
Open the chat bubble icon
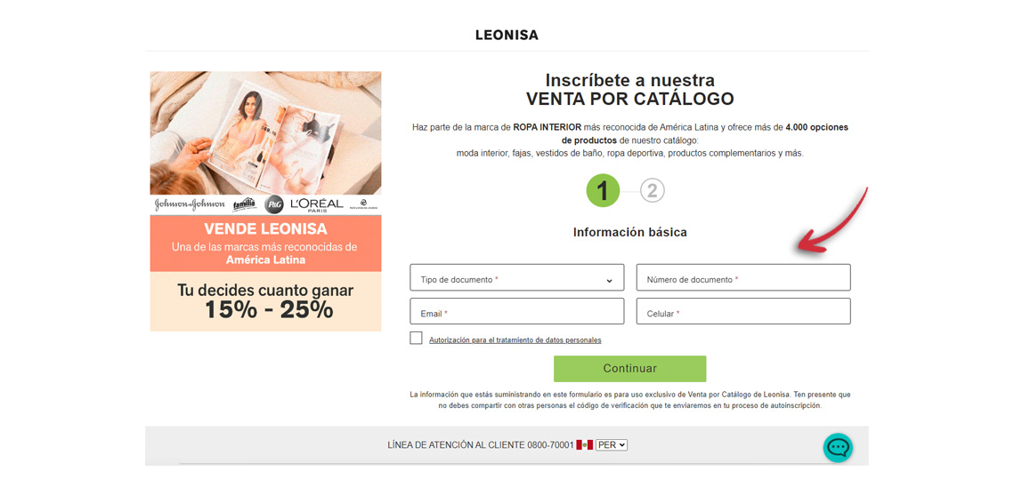(x=838, y=447)
